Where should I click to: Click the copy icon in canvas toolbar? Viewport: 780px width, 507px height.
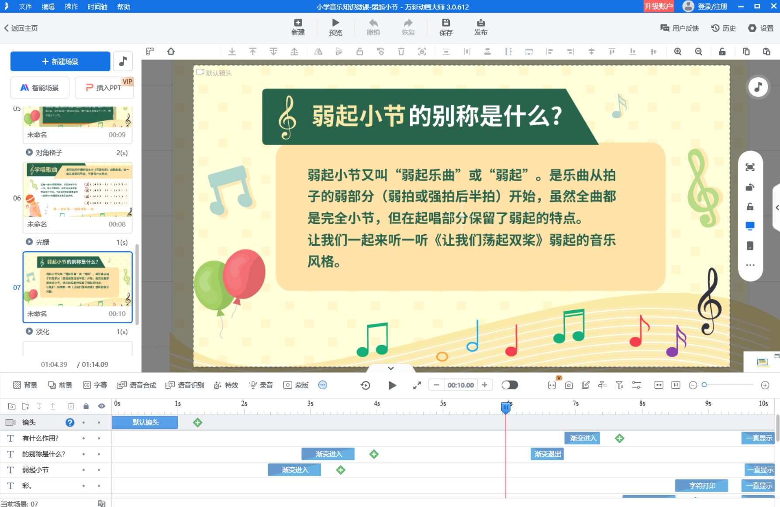click(746, 51)
